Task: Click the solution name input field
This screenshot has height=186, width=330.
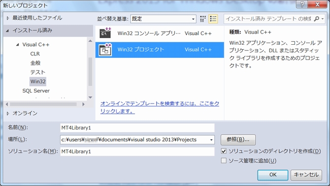Action: coord(137,151)
